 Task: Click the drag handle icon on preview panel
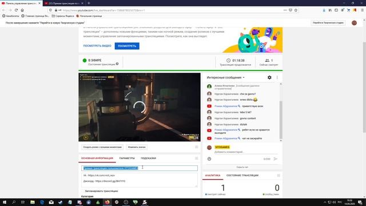tap(197, 147)
